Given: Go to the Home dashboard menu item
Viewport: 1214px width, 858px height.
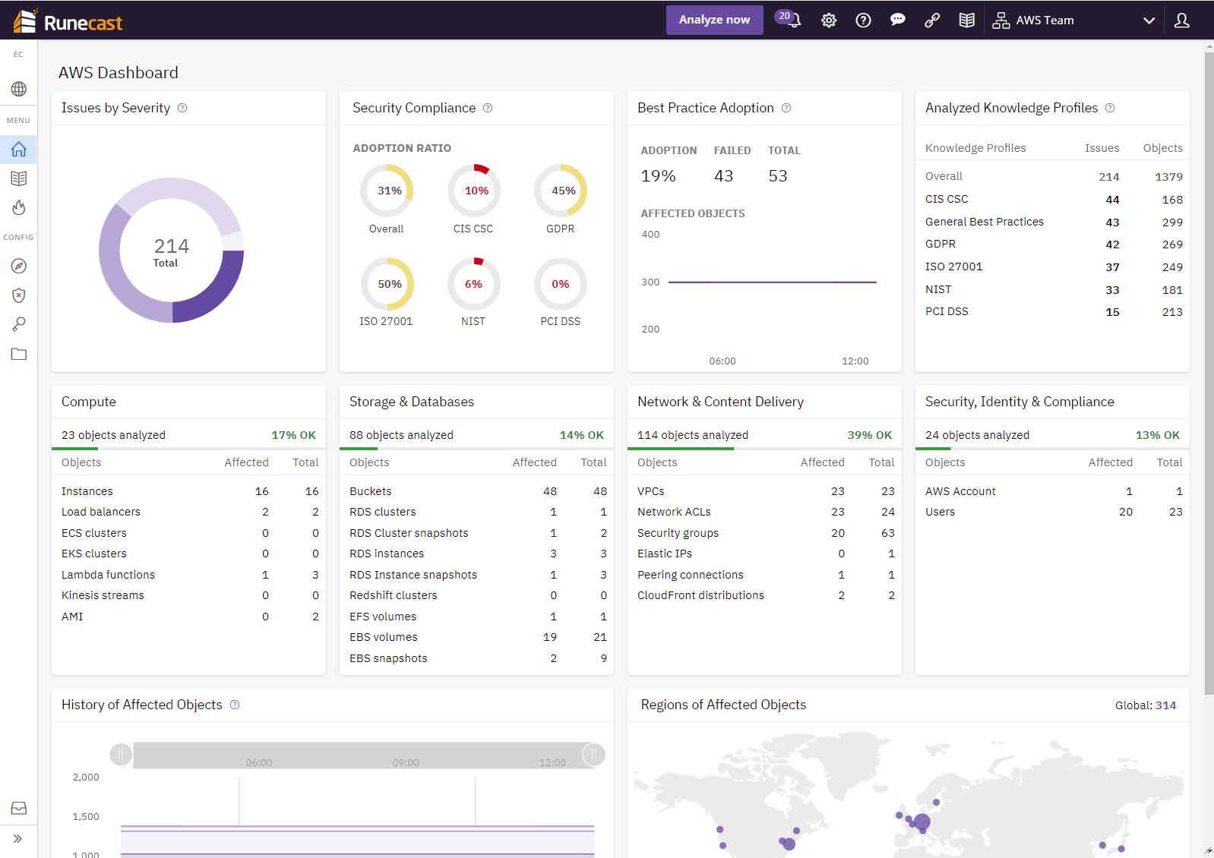Looking at the screenshot, I should [x=19, y=150].
